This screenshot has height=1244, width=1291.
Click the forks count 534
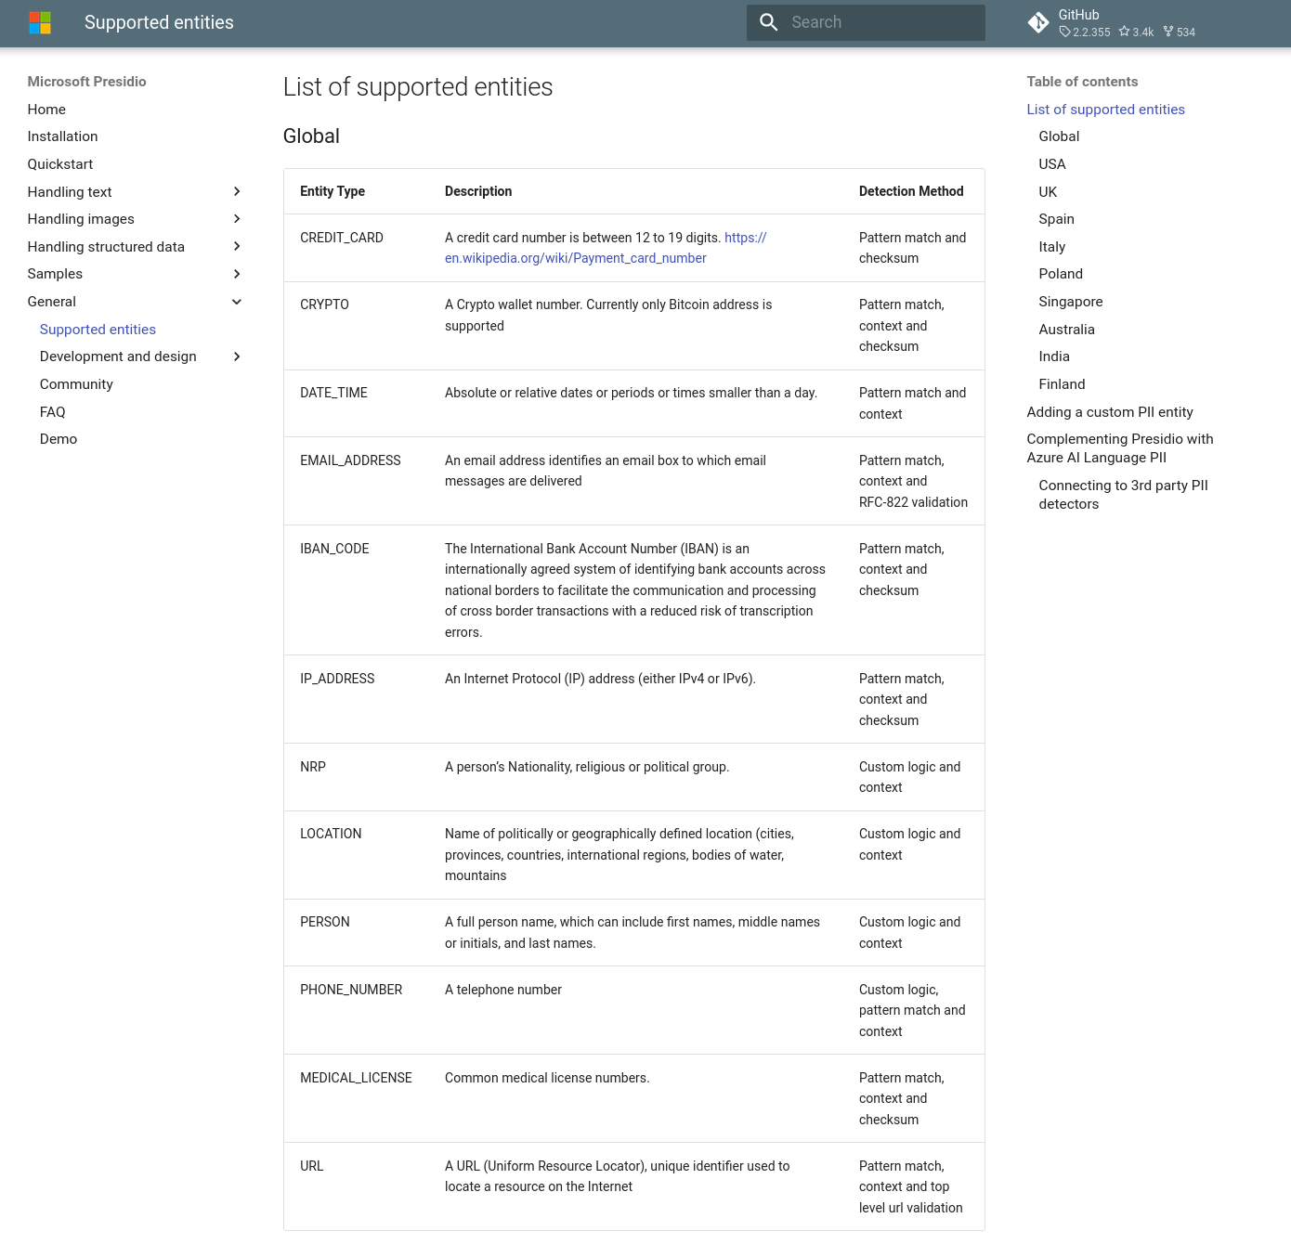pos(1180,32)
